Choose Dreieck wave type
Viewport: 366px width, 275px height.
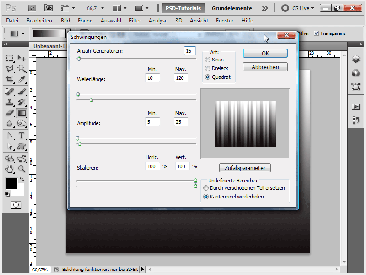pyautogui.click(x=208, y=68)
